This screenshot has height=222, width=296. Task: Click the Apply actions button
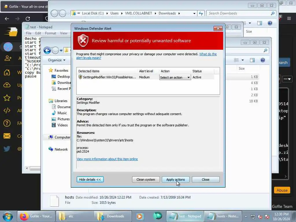point(175,180)
